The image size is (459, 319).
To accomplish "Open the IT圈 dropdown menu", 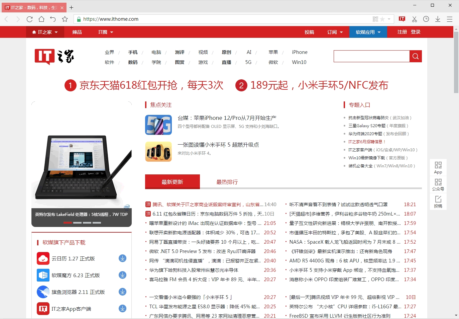I will pyautogui.click(x=106, y=32).
